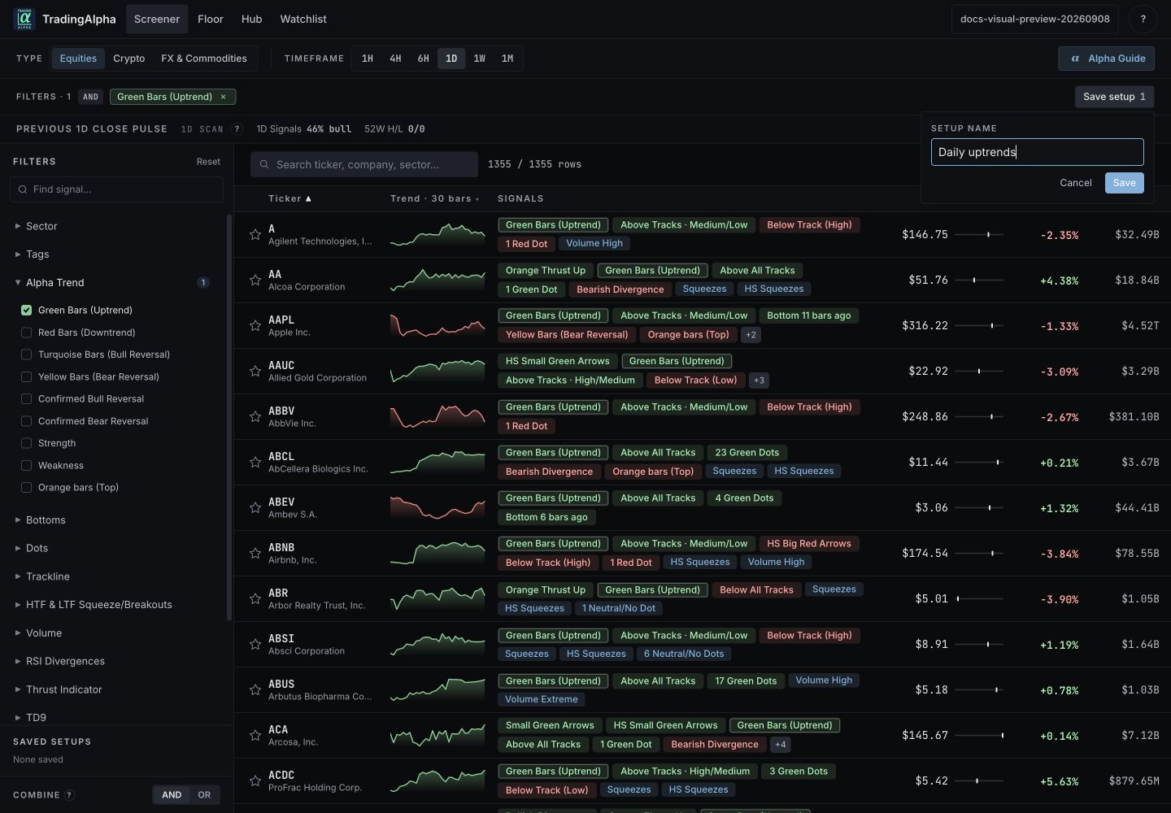Save the Daily uptrends setup

coord(1125,183)
